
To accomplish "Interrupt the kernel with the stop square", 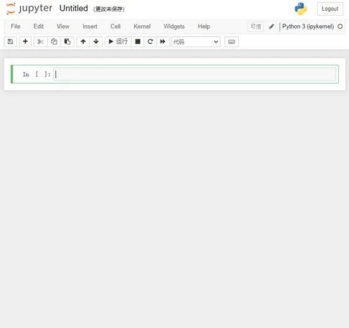I will point(138,42).
